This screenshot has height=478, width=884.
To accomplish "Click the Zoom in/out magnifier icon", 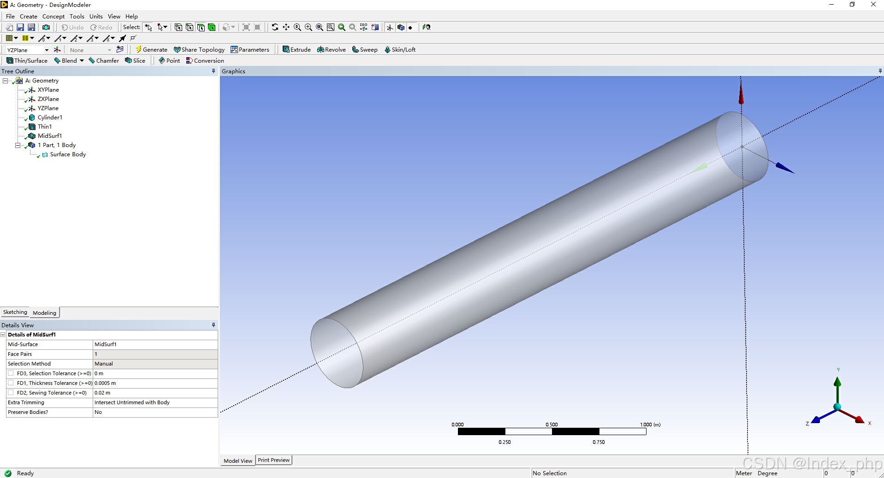I will [297, 27].
